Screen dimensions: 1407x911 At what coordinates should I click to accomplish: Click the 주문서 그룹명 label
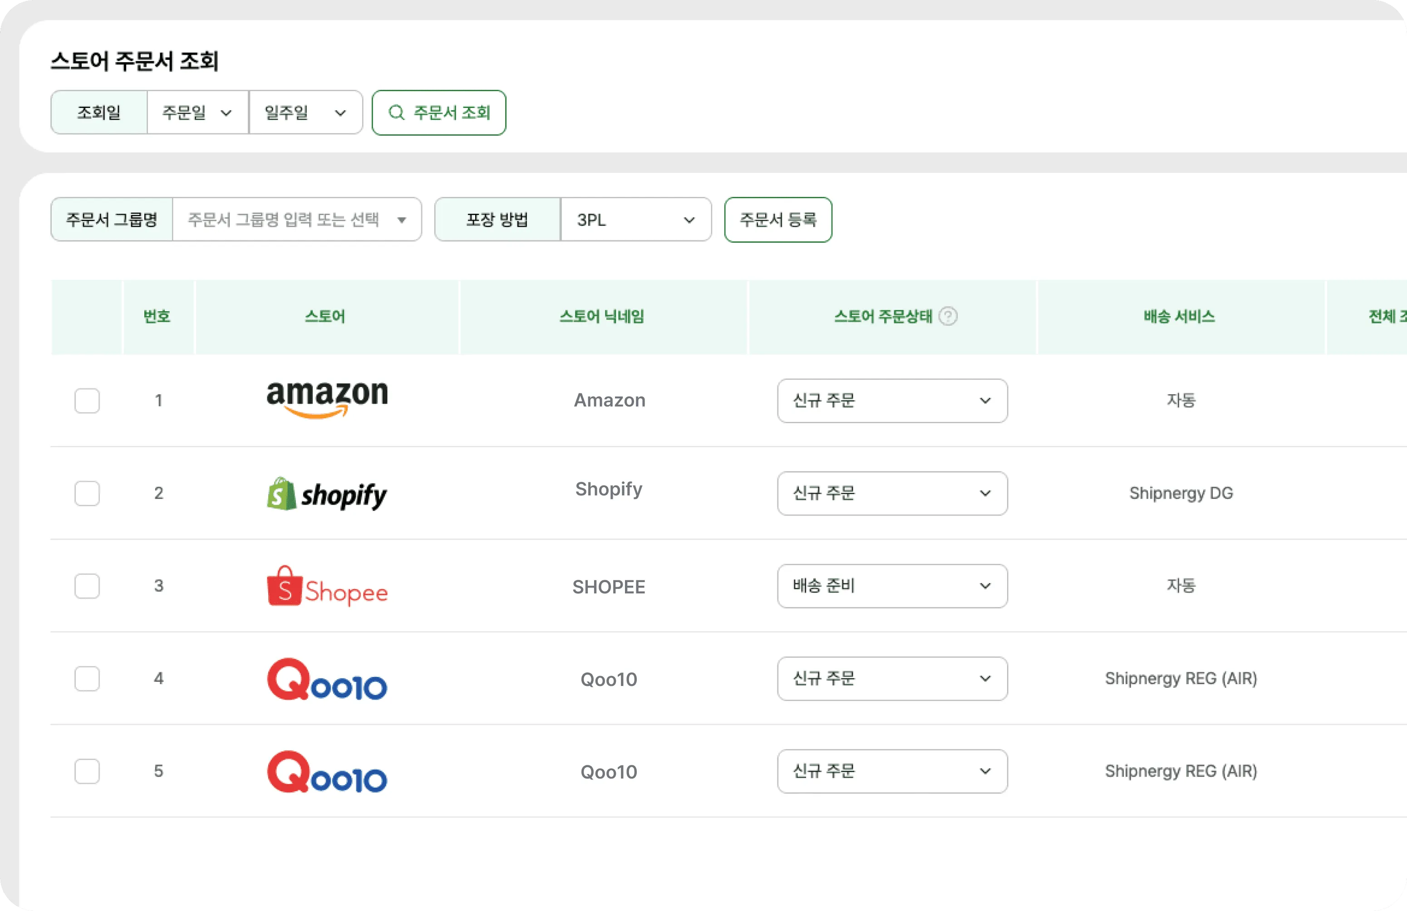coord(112,220)
